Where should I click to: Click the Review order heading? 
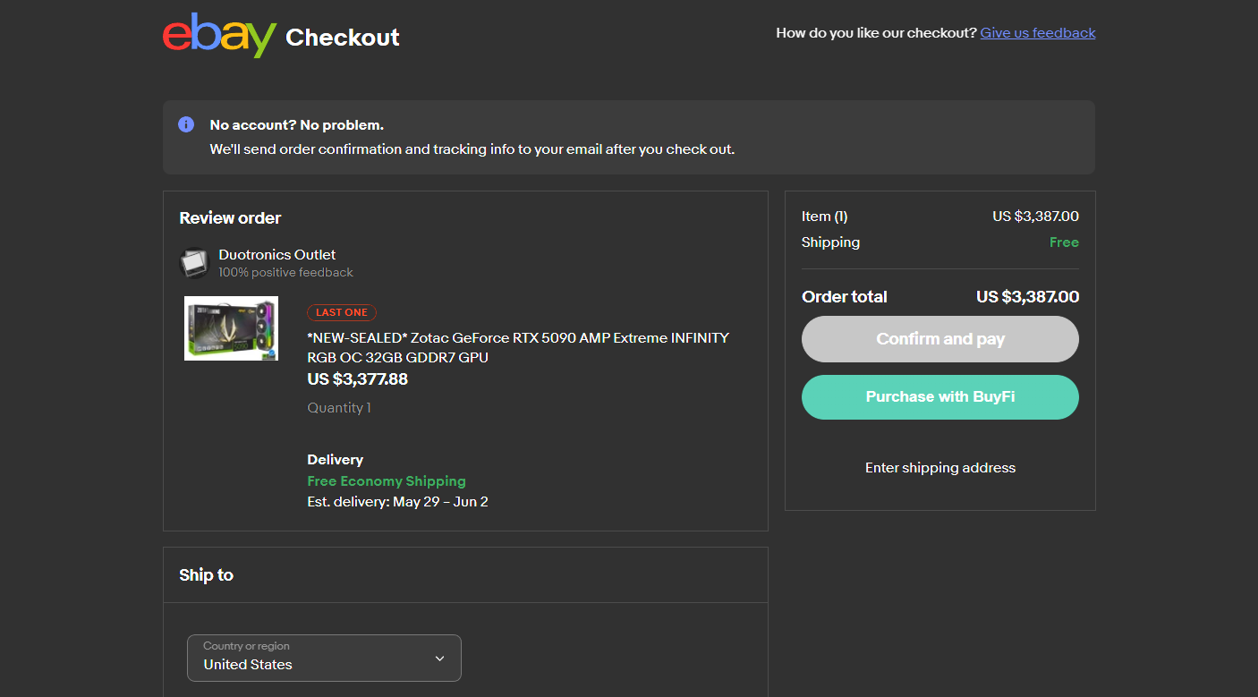[231, 218]
